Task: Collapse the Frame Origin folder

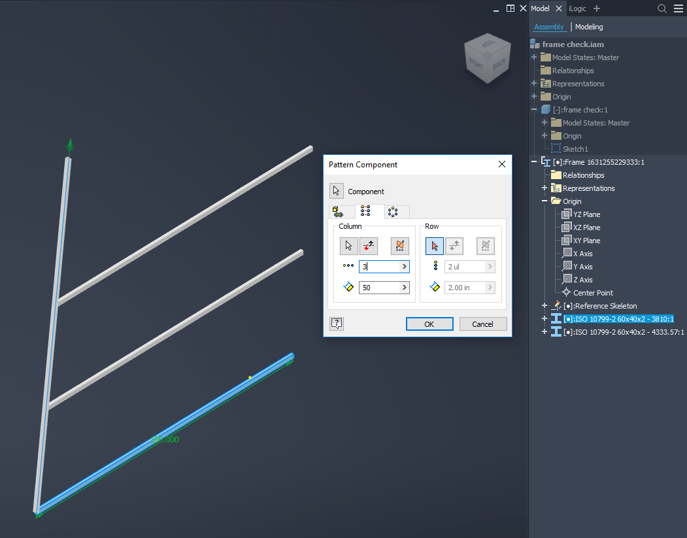Action: click(x=545, y=201)
